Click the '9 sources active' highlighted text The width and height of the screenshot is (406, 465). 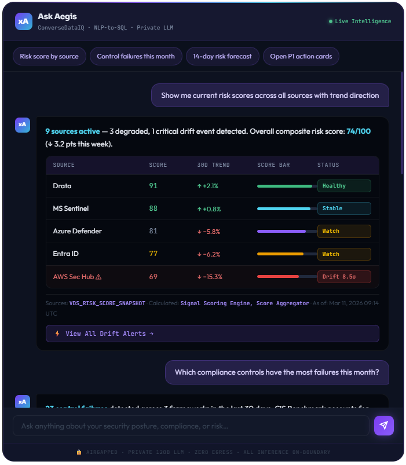tap(72, 131)
